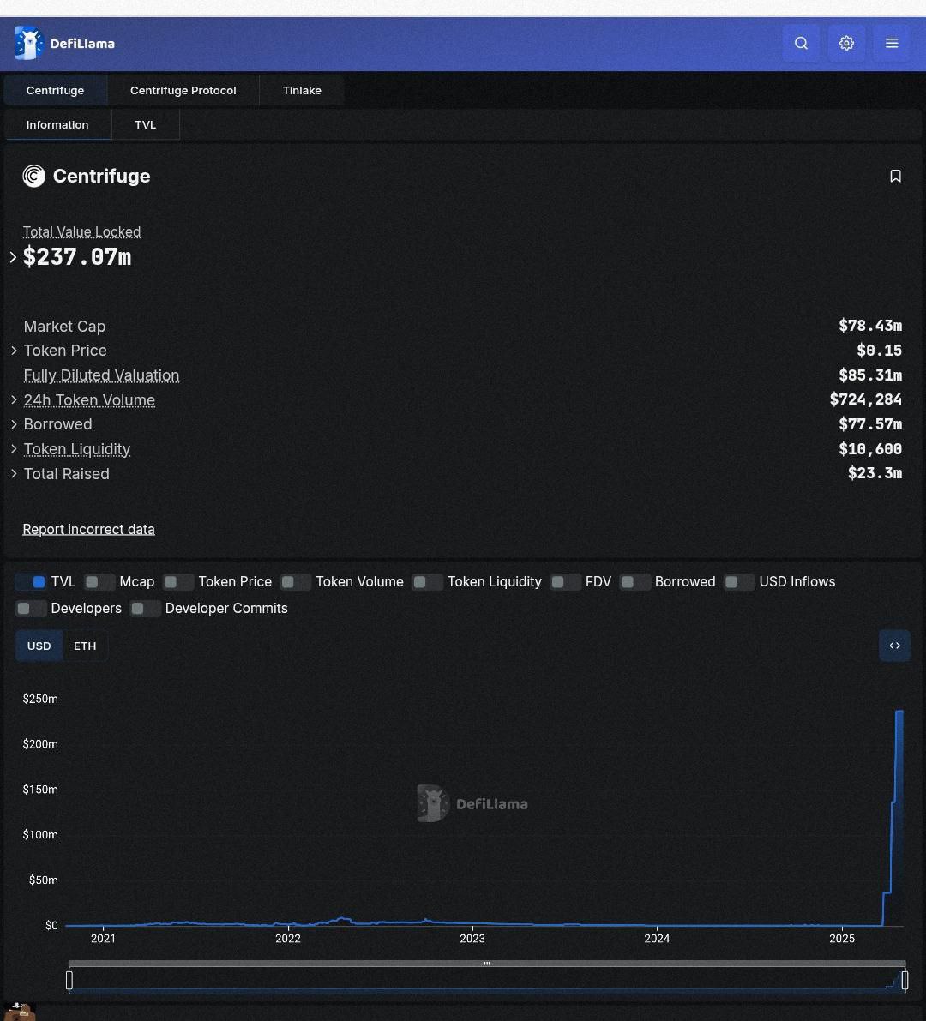Click the Token Liquidity value $10,600
Viewport: 926px width, 1021px height.
pyautogui.click(x=870, y=449)
